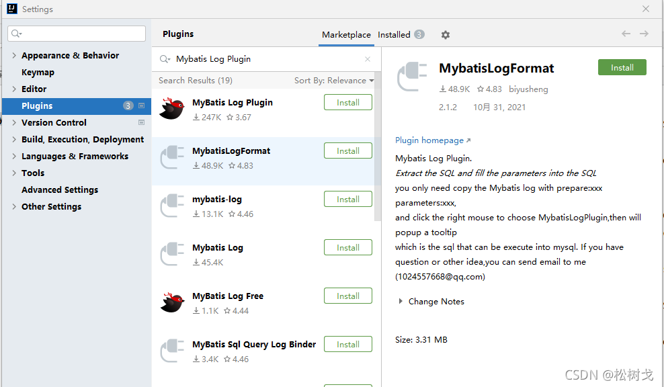The height and width of the screenshot is (387, 664).
Task: Expand the Editor settings node
Action: [x=14, y=89]
